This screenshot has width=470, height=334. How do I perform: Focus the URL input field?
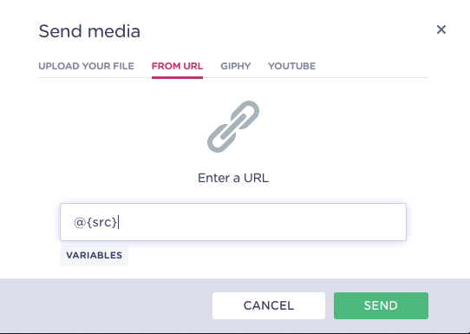tap(233, 222)
